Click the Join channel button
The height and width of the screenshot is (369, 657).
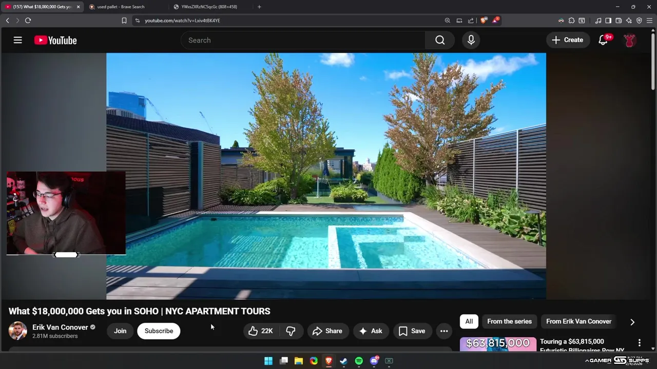[x=120, y=331]
